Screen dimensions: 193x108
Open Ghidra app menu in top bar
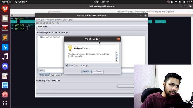click(21, 2)
